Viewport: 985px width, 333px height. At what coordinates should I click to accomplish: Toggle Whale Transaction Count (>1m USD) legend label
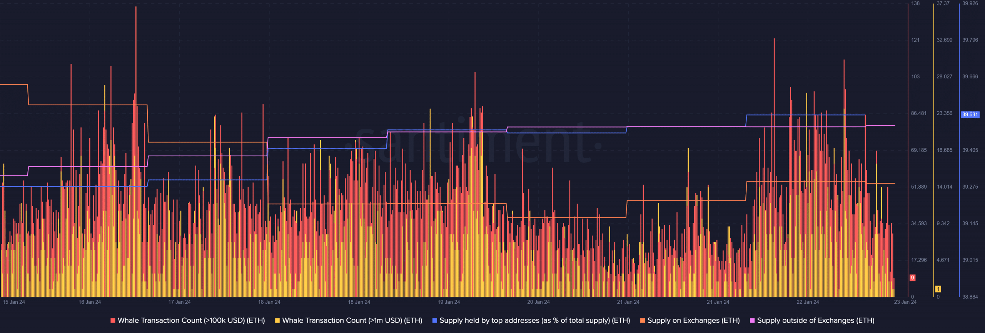352,320
